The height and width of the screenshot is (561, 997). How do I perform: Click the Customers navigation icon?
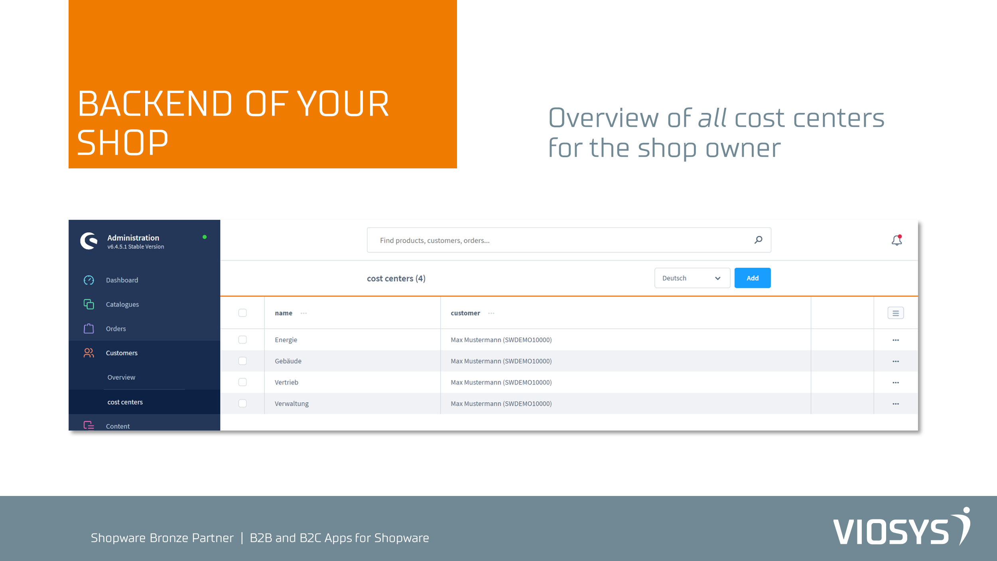pos(88,353)
